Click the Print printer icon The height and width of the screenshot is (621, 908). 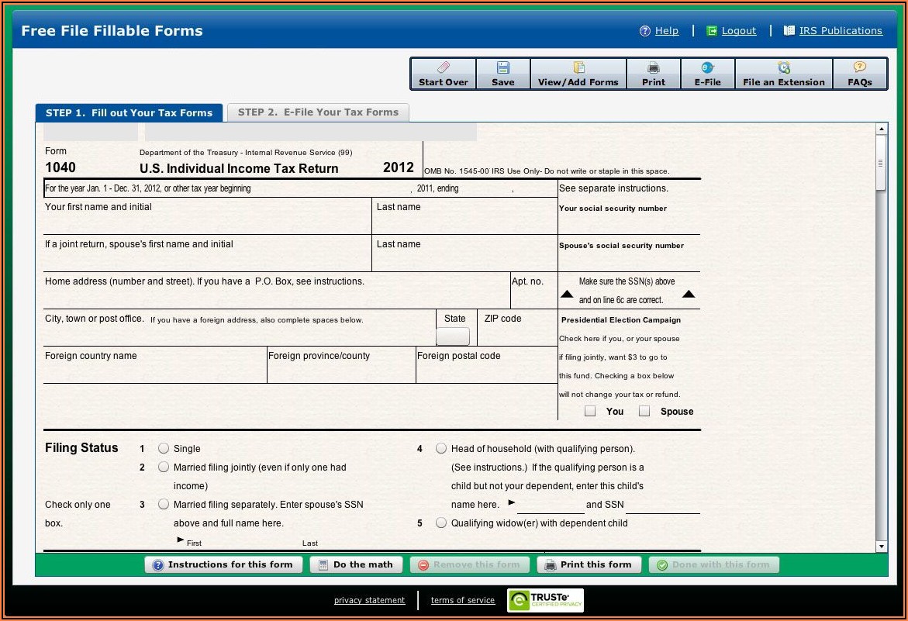(x=653, y=68)
